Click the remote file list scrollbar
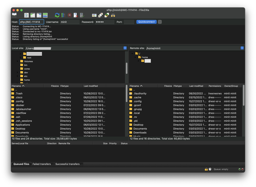Viewport: 256px width, 187px height. (x=244, y=95)
